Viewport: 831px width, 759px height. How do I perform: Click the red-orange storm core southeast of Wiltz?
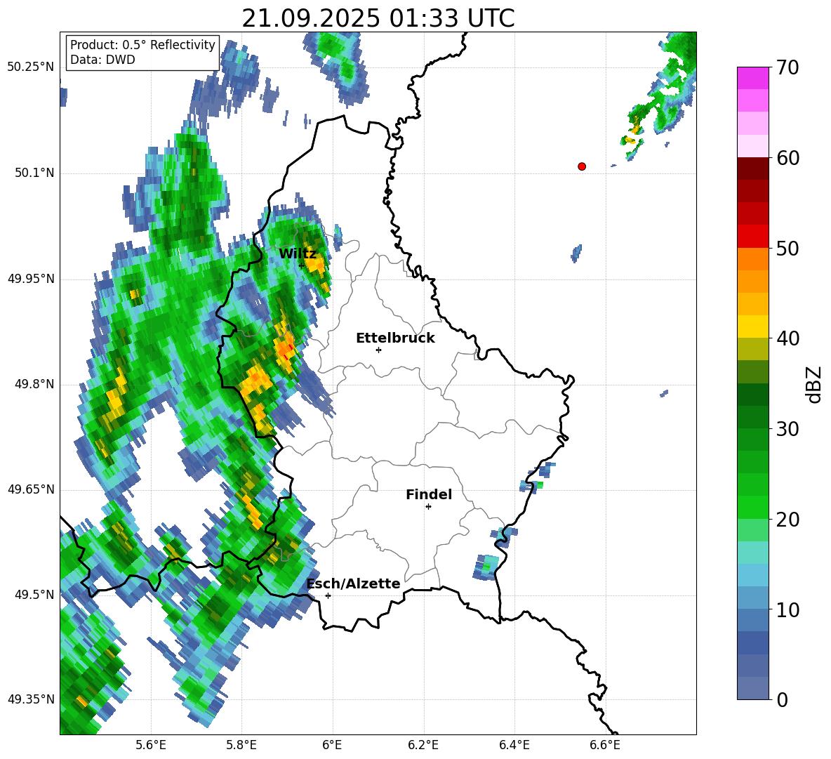(x=285, y=349)
